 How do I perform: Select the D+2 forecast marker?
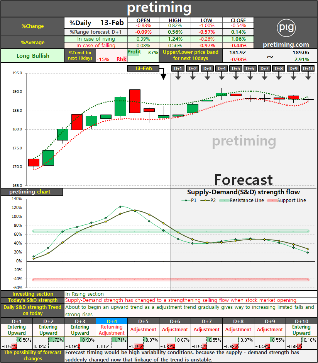coord(193,68)
